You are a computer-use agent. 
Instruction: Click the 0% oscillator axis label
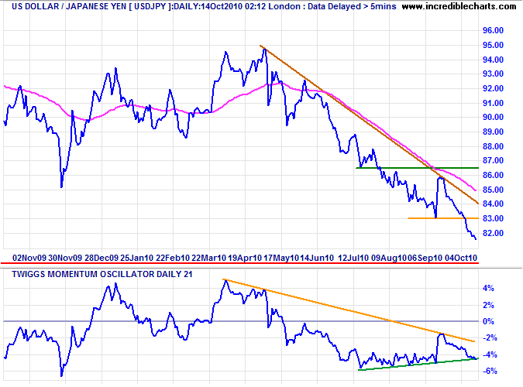click(x=488, y=322)
